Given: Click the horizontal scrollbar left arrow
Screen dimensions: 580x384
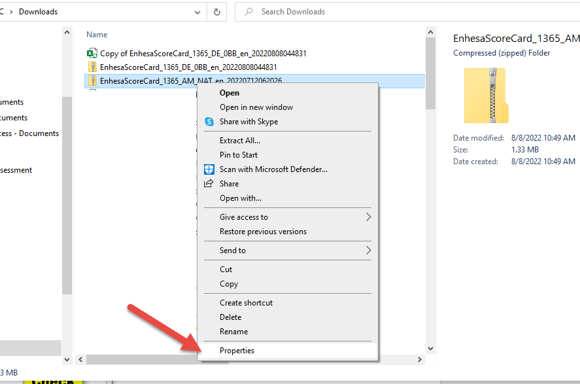Looking at the screenshot, I should (x=80, y=360).
